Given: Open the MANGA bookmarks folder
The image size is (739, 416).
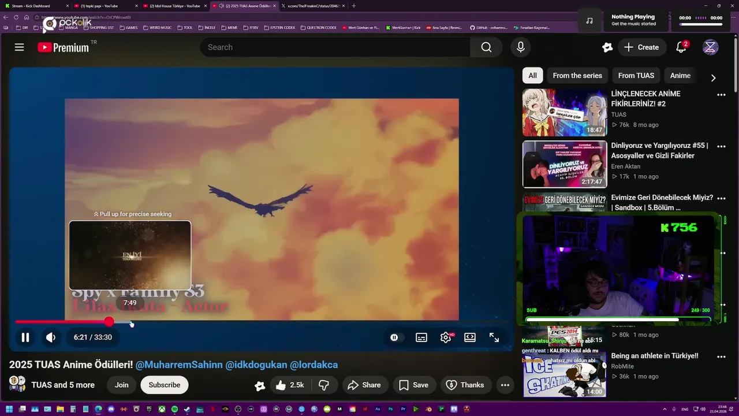Looking at the screenshot, I should point(68,27).
